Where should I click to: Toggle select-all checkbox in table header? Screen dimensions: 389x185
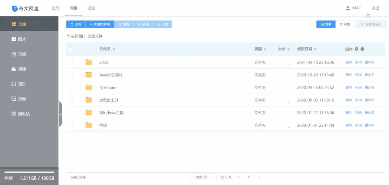71,49
